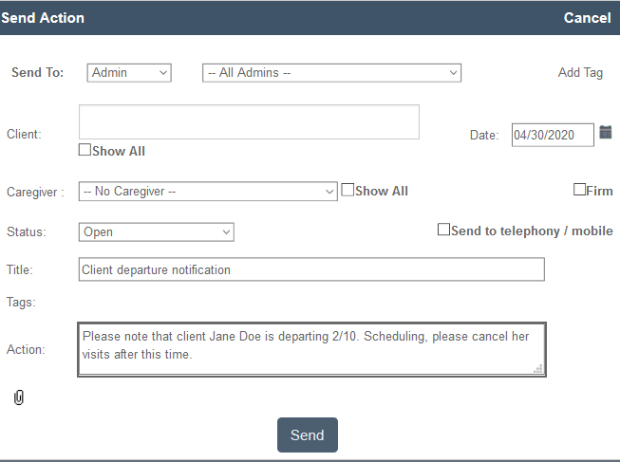Change the Open status dropdown
620x462 pixels.
tap(156, 232)
